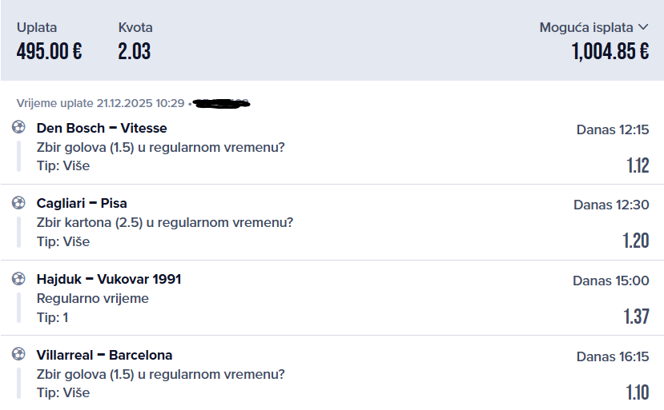Expand the Moguća isplata chevron
Viewport: 664px width, 410px height.
643,27
